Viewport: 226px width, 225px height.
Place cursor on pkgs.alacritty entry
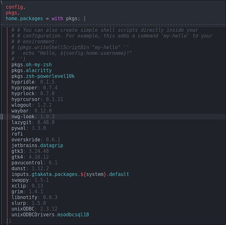pyautogui.click(x=31, y=70)
